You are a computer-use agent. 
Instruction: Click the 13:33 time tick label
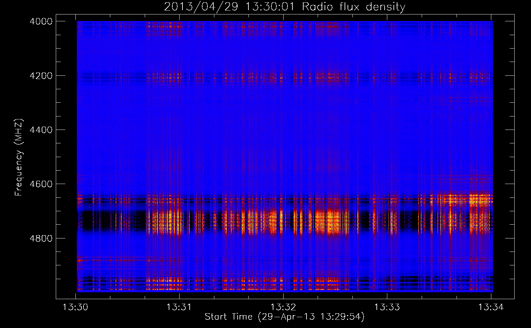pos(387,307)
